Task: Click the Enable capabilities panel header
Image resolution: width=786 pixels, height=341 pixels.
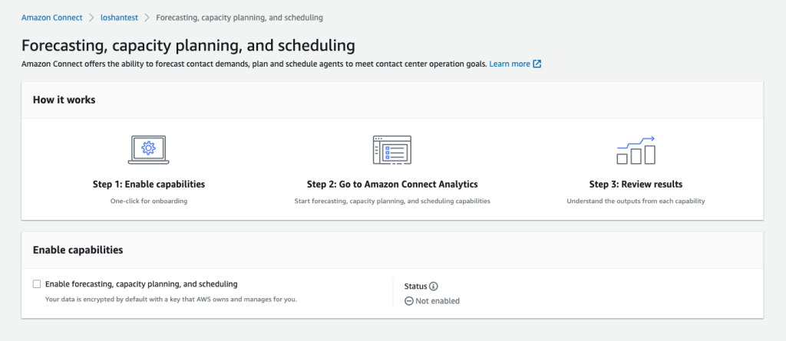Action: pos(78,250)
